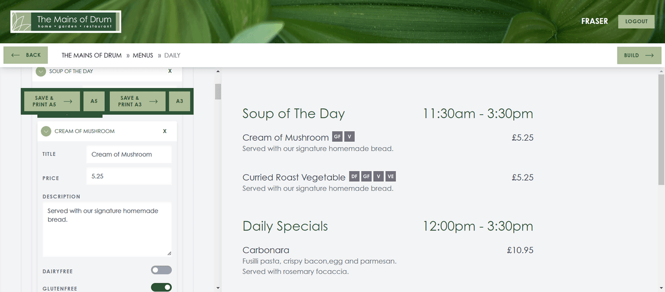Collapse the Cream of Mushroom item
Image resolution: width=665 pixels, height=292 pixels.
coord(46,131)
